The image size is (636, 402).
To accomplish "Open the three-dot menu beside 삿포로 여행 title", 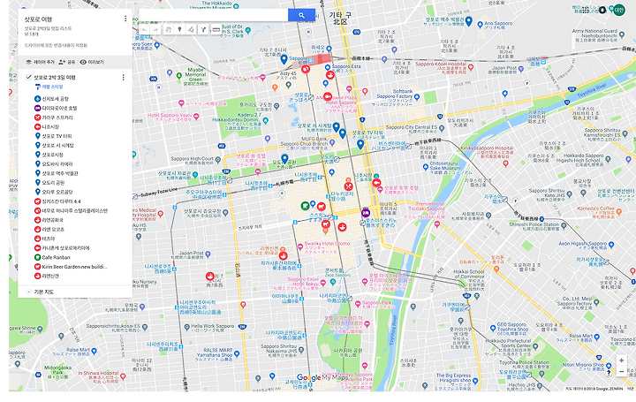I will (125, 19).
